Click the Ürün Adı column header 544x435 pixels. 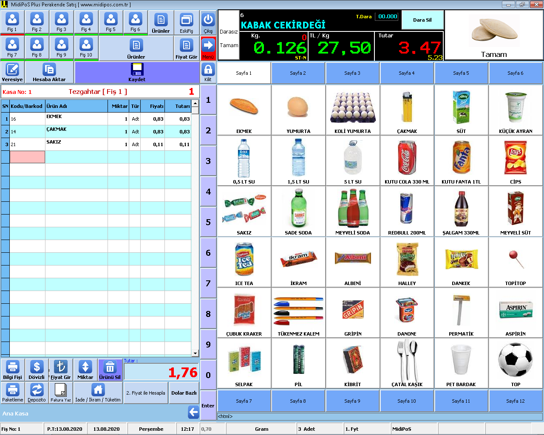tap(76, 106)
